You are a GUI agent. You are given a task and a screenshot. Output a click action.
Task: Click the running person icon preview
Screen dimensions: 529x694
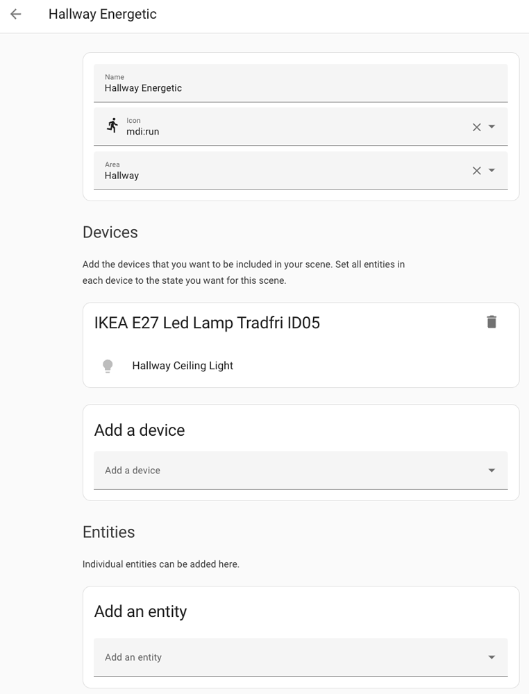(112, 126)
